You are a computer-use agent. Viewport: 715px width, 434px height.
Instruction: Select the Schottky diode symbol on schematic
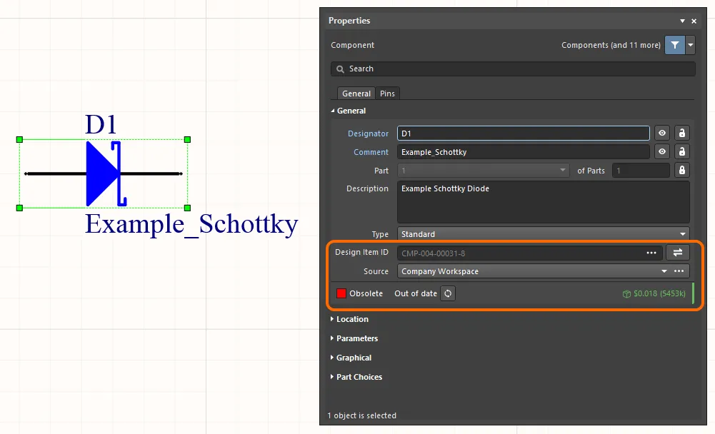tap(104, 173)
